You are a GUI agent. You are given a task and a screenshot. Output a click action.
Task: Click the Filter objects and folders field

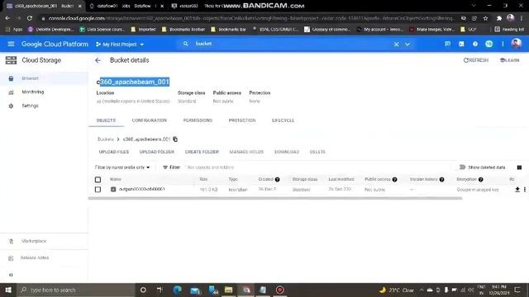317,167
